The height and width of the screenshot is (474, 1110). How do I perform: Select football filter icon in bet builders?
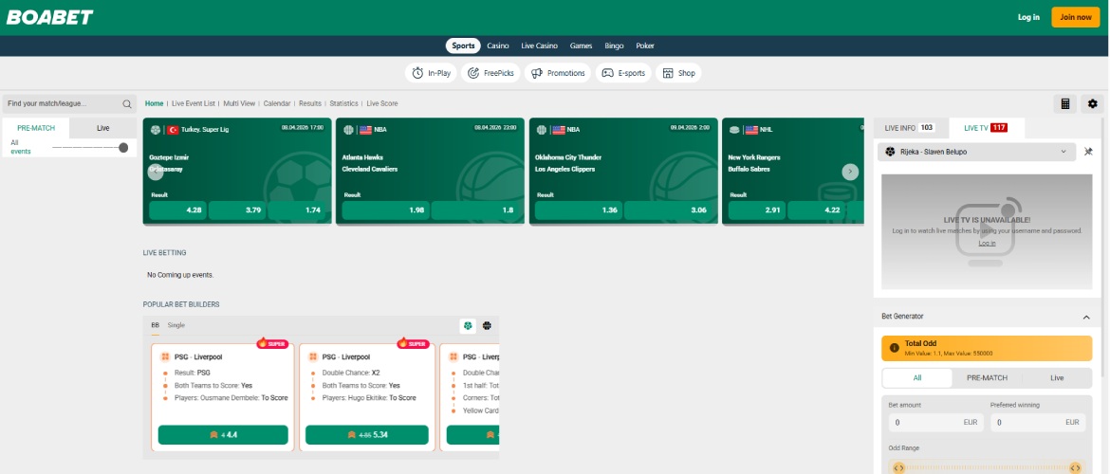pyautogui.click(x=468, y=325)
